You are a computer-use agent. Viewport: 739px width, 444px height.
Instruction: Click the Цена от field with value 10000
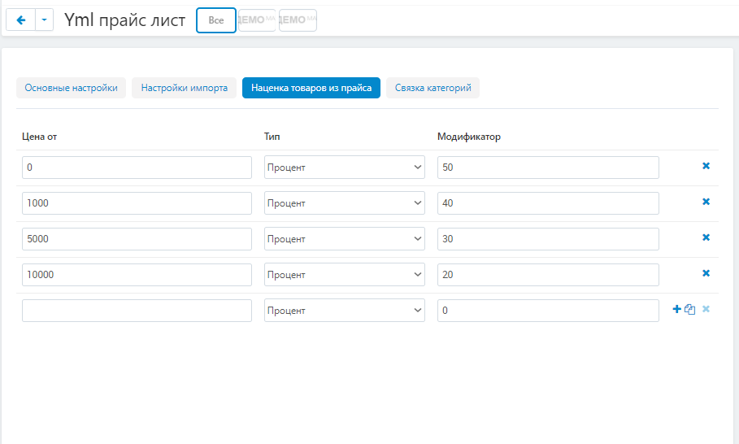(x=137, y=275)
